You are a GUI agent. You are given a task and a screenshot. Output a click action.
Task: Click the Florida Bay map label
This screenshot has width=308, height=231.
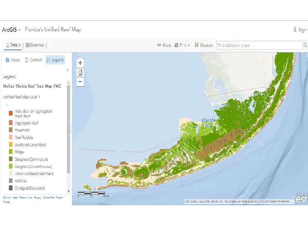click(209, 123)
